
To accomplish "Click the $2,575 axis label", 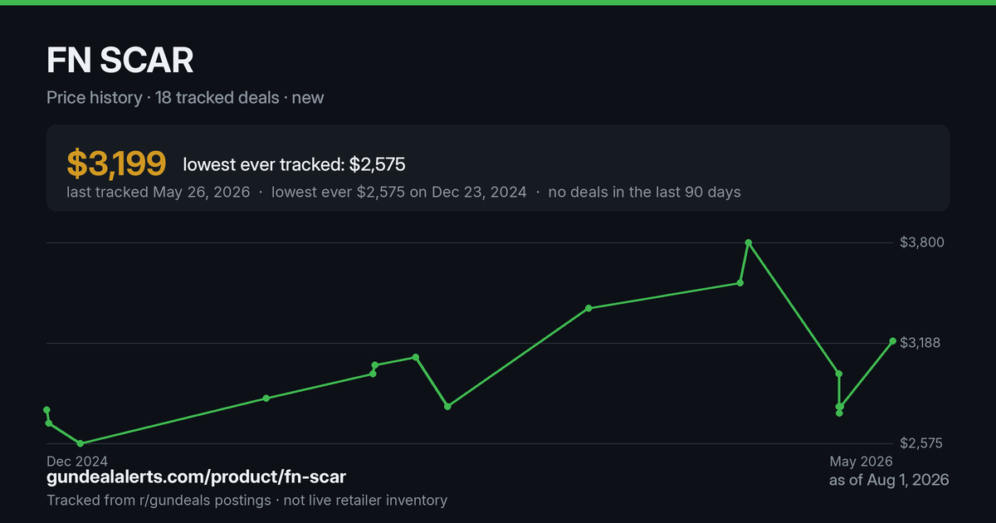I will click(921, 443).
